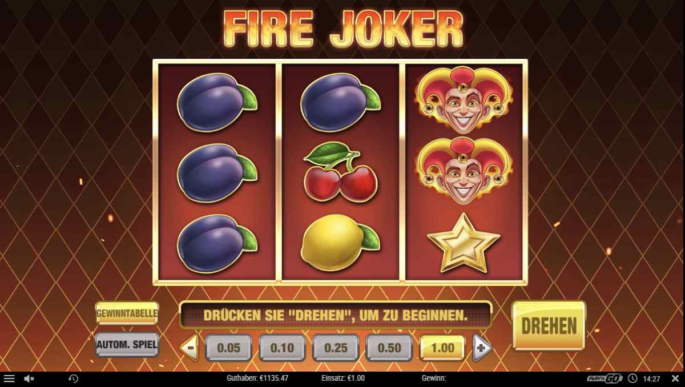Increase bet with the plus arrow
This screenshot has height=387, width=685.
tap(482, 348)
